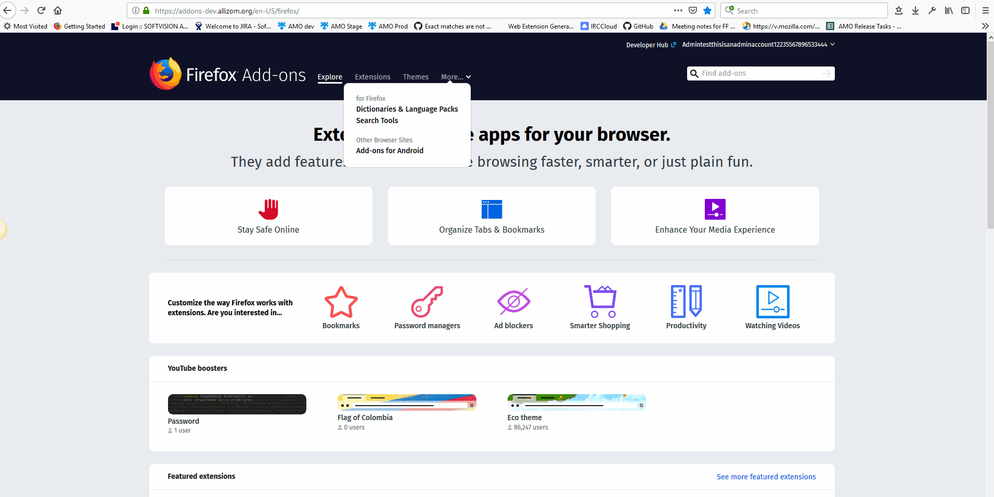
Task: Click the Find add-ons search field
Action: (760, 74)
